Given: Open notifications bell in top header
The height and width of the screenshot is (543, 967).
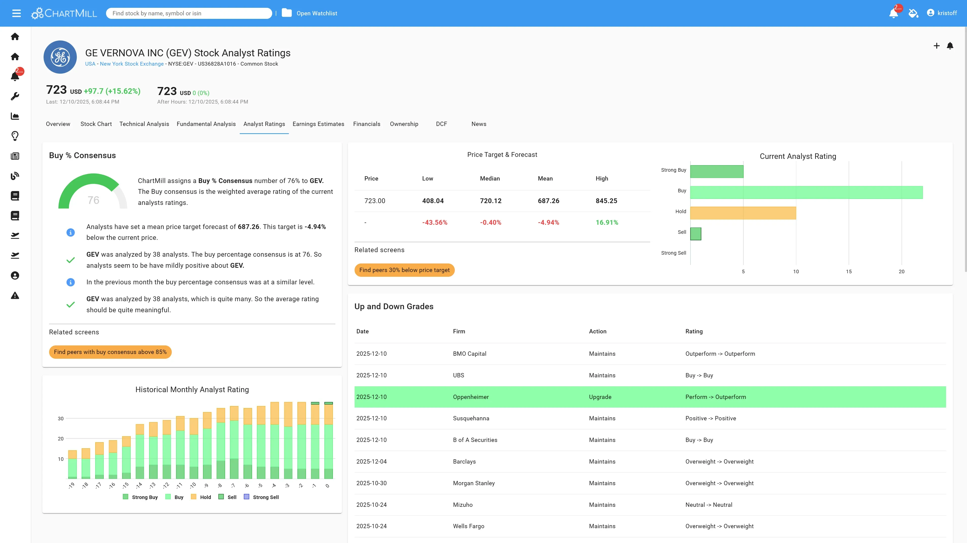Looking at the screenshot, I should [893, 14].
